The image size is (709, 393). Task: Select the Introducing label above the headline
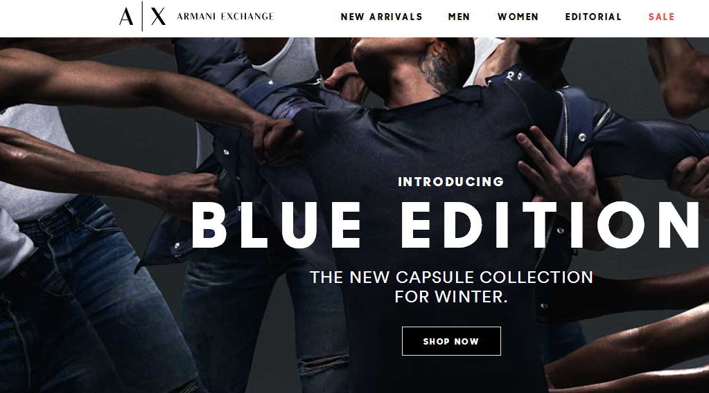point(450,182)
